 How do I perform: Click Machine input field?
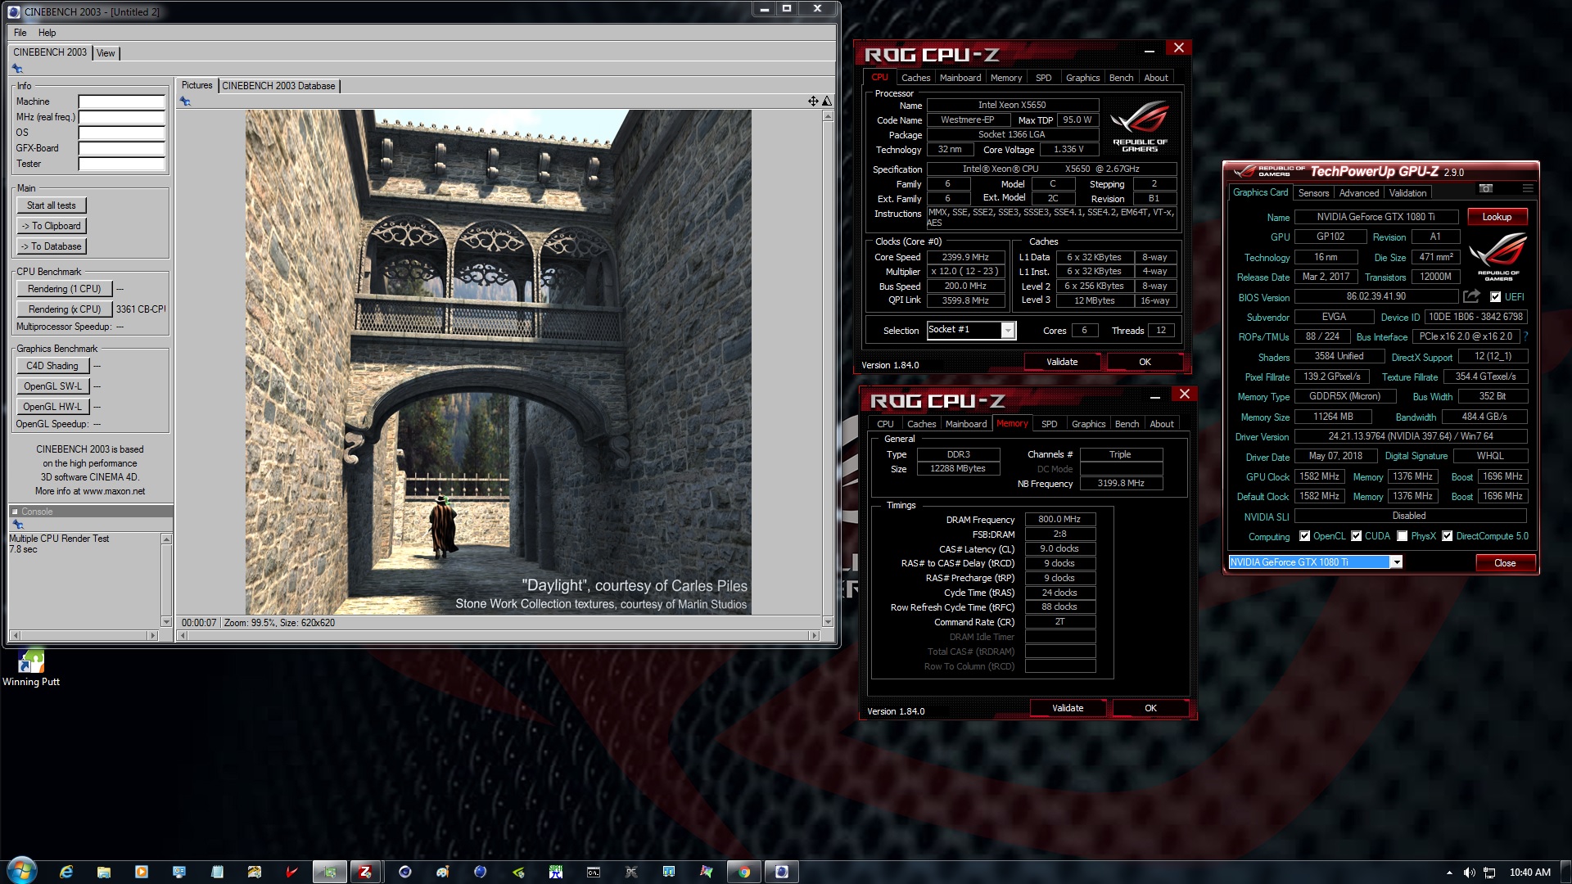tap(121, 101)
